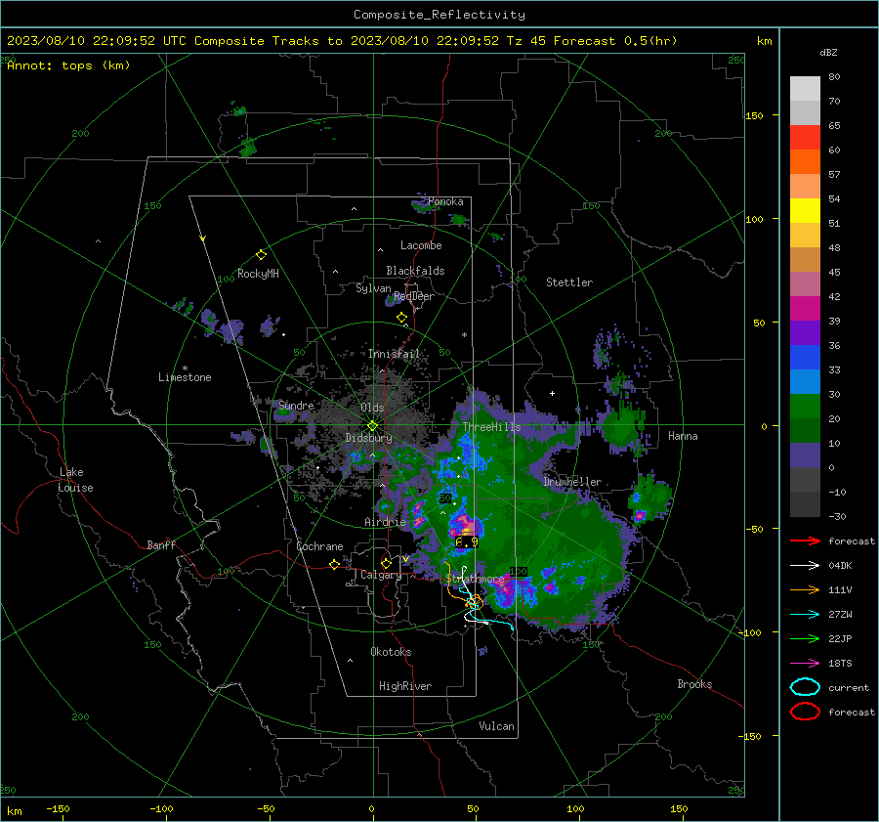Click the 6.9 storm top annotation
879x822 pixels.
click(467, 542)
